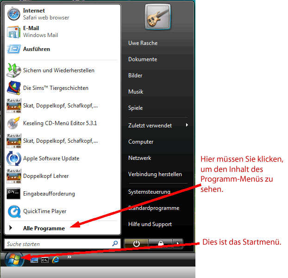Click the search magnifier icon
The width and height of the screenshot is (288, 278).
115,244
